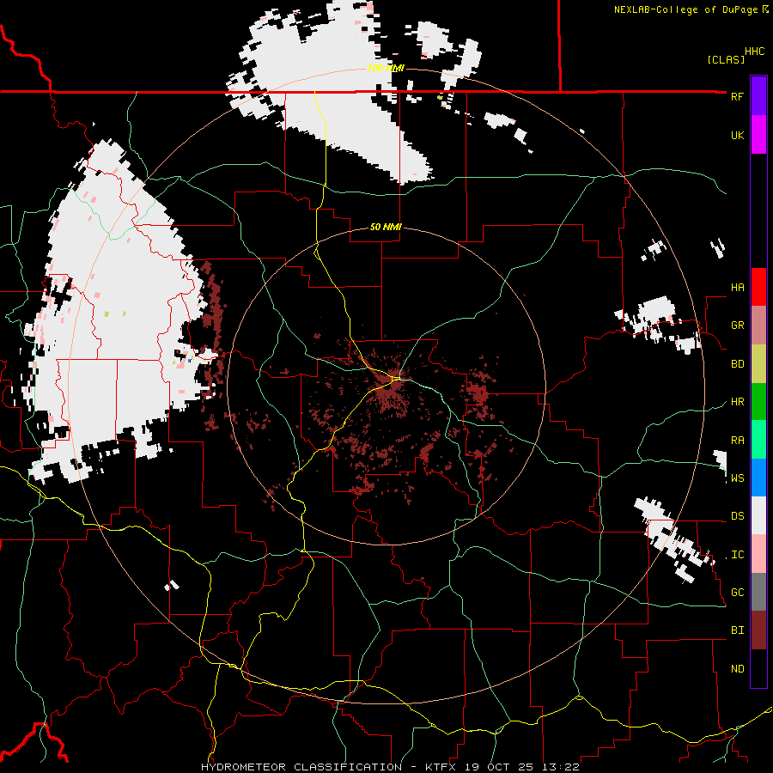Click the IC legend label
Viewport: 773px width, 773px height.
pos(737,555)
